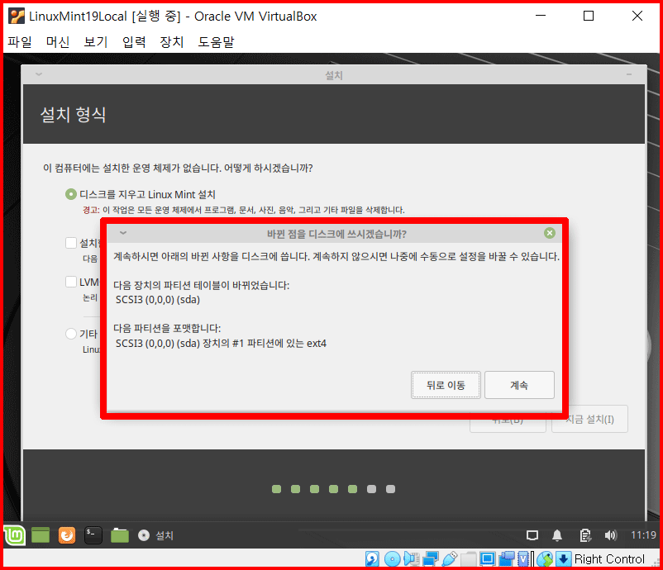Viewport: 663px width, 570px height.
Task: Launch Firefox from the Mint panel
Action: [x=67, y=535]
